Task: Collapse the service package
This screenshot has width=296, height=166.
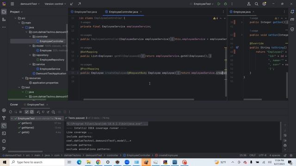Action: (x=30, y=65)
